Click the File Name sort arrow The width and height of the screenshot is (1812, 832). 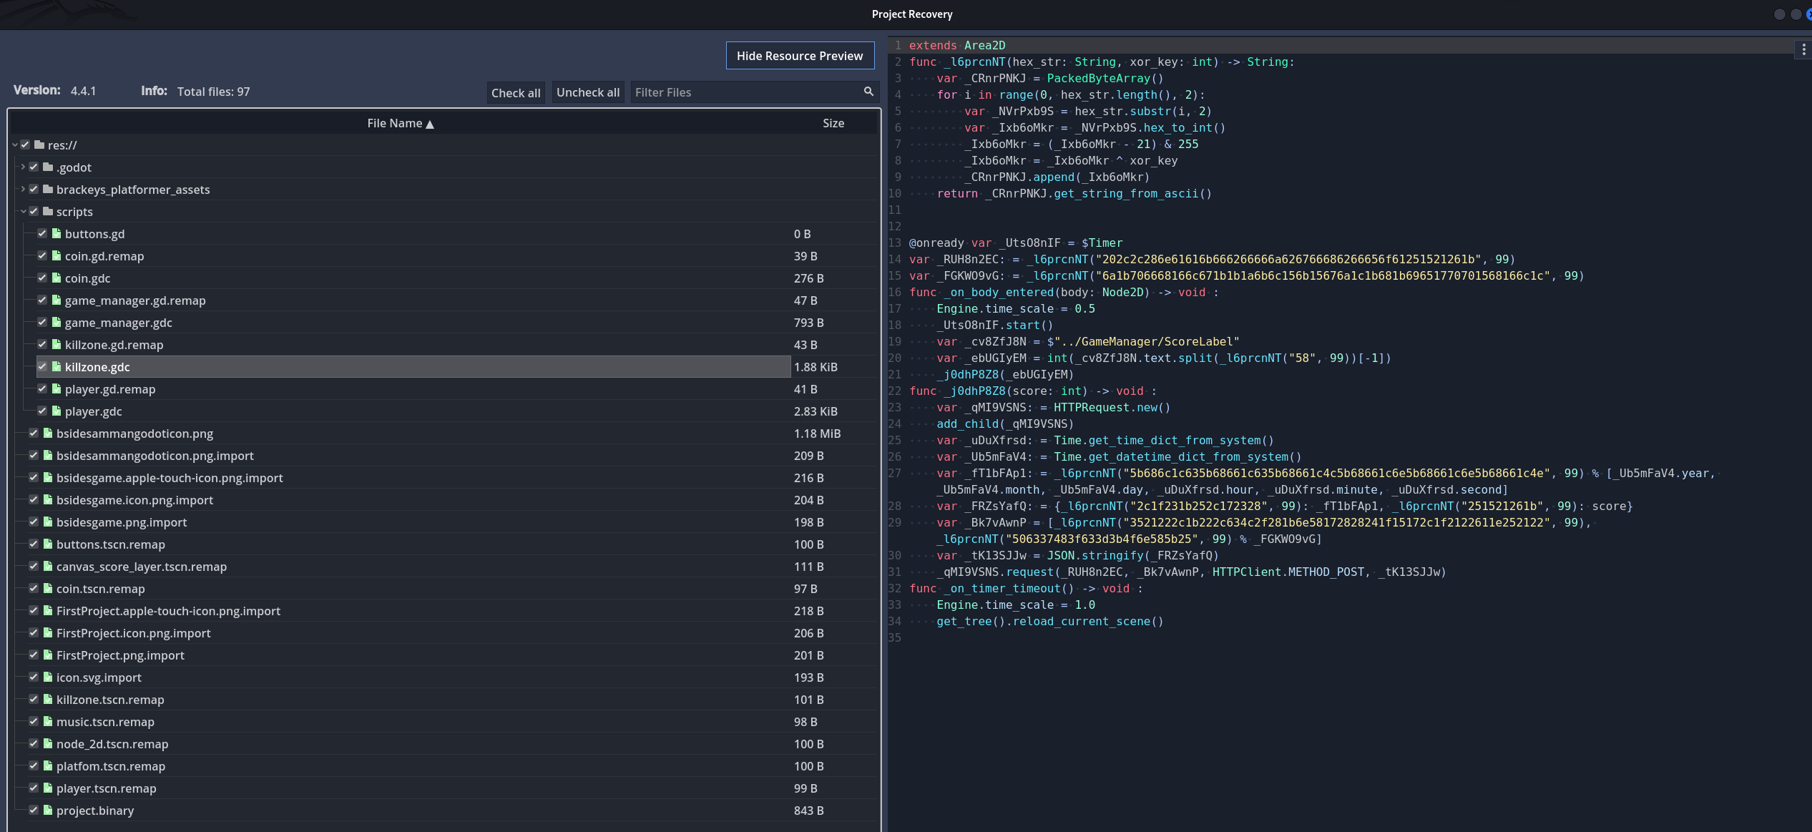[430, 124]
